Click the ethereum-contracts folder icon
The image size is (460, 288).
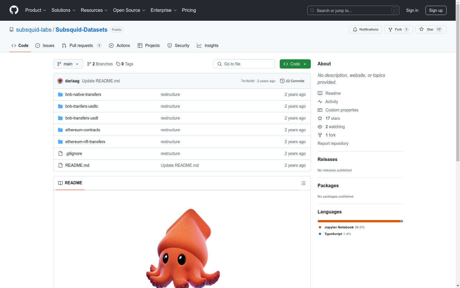coord(60,130)
